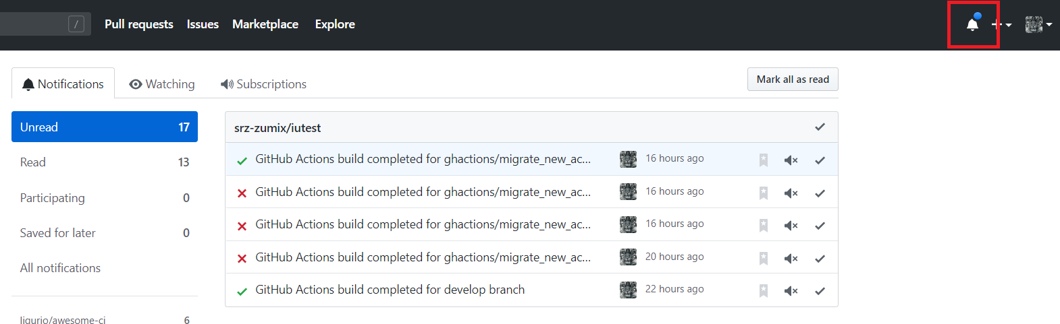1060x324 pixels.
Task: Go to Issues in top navigation
Action: [x=203, y=24]
